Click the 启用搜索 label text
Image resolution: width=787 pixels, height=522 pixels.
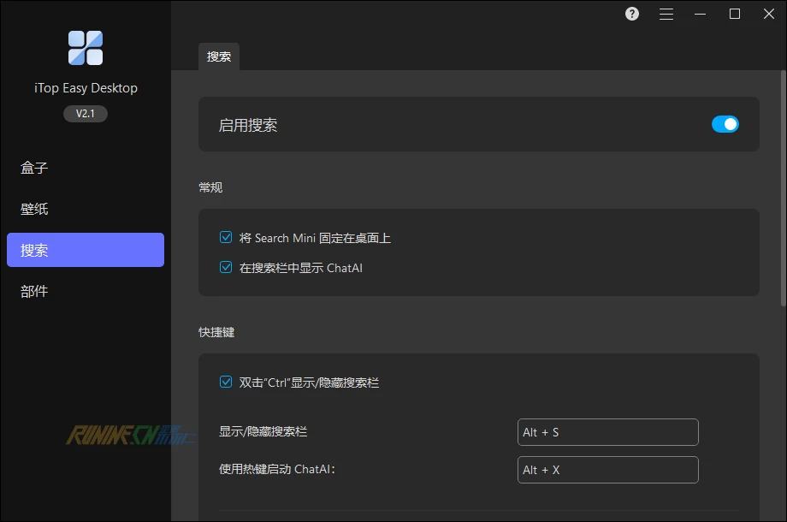click(x=248, y=125)
